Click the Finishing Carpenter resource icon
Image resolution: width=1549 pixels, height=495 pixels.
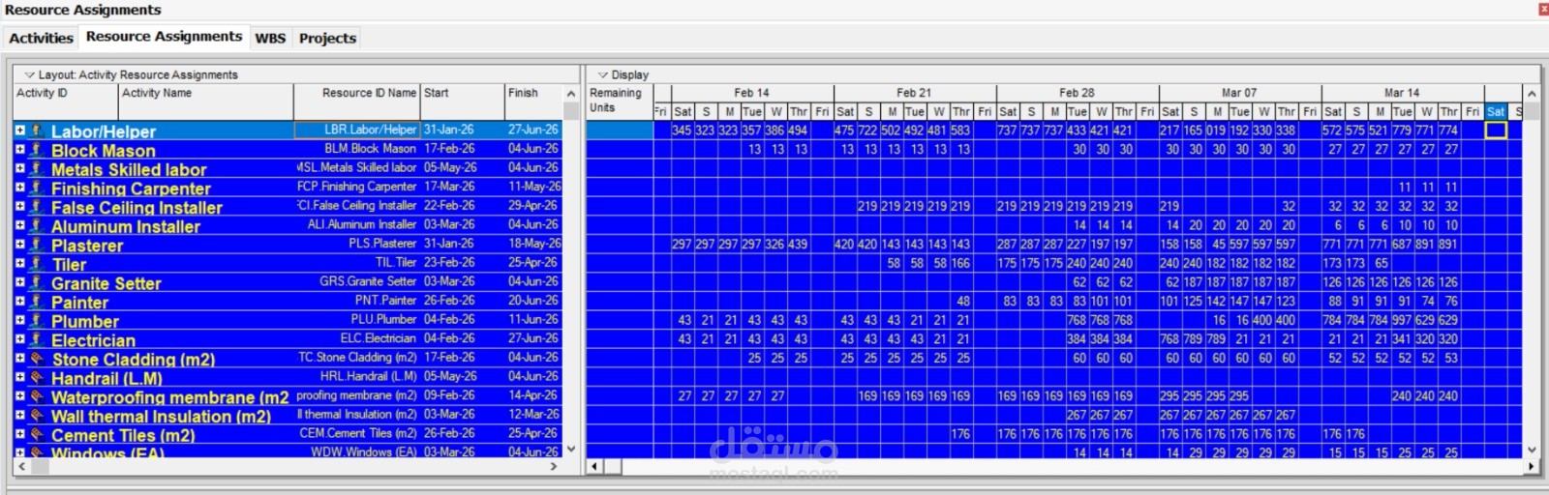coord(37,188)
